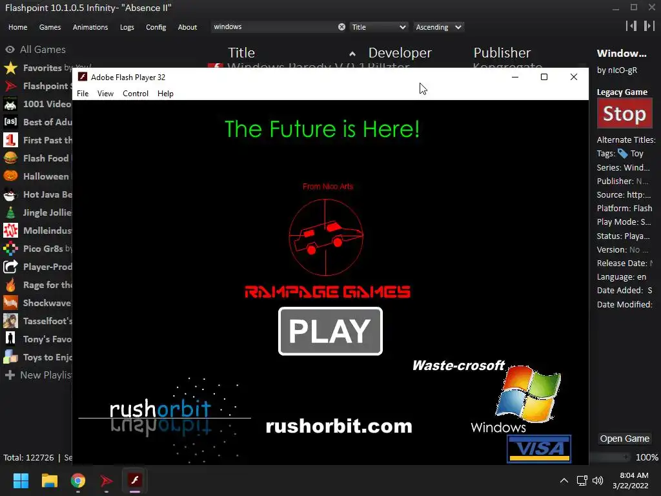Click the network icon in system tray
661x496 pixels.
point(582,480)
